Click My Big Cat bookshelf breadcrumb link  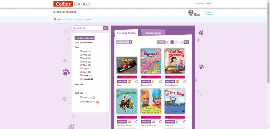tap(84, 19)
